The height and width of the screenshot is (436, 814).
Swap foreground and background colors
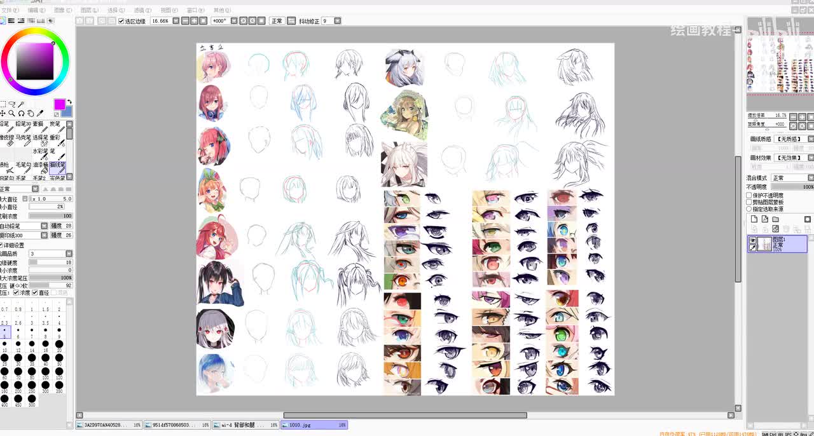point(69,102)
